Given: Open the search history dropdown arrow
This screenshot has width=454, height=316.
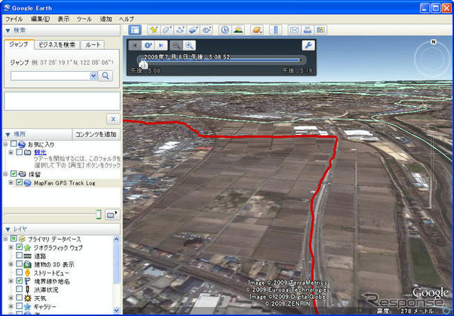Looking at the screenshot, I should click(93, 76).
